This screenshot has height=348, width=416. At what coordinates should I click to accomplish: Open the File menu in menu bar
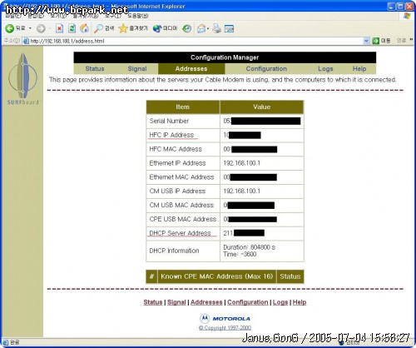coord(13,16)
